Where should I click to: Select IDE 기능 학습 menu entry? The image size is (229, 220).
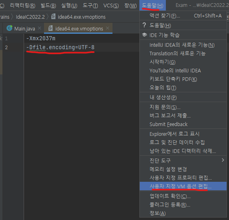pyautogui.click(x=183, y=35)
